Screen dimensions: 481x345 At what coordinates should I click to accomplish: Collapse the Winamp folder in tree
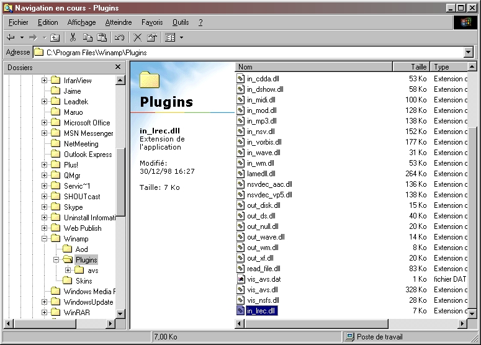coord(45,239)
